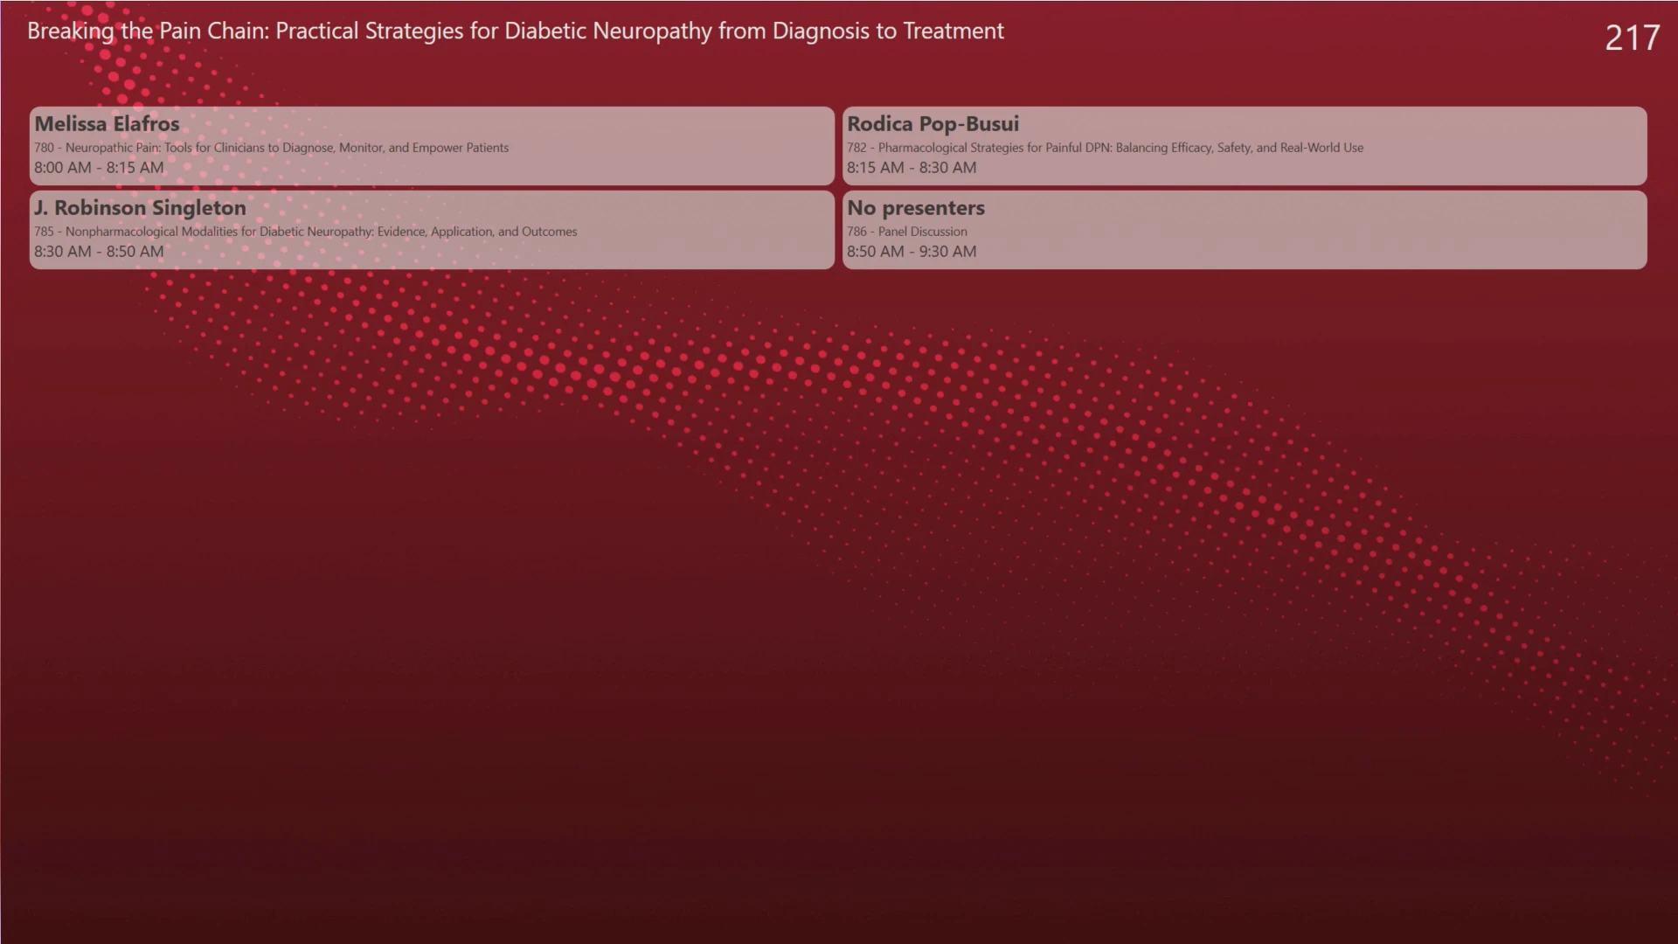The width and height of the screenshot is (1678, 944).
Task: Click the Melissa Elafros presenter name
Action: (x=107, y=123)
